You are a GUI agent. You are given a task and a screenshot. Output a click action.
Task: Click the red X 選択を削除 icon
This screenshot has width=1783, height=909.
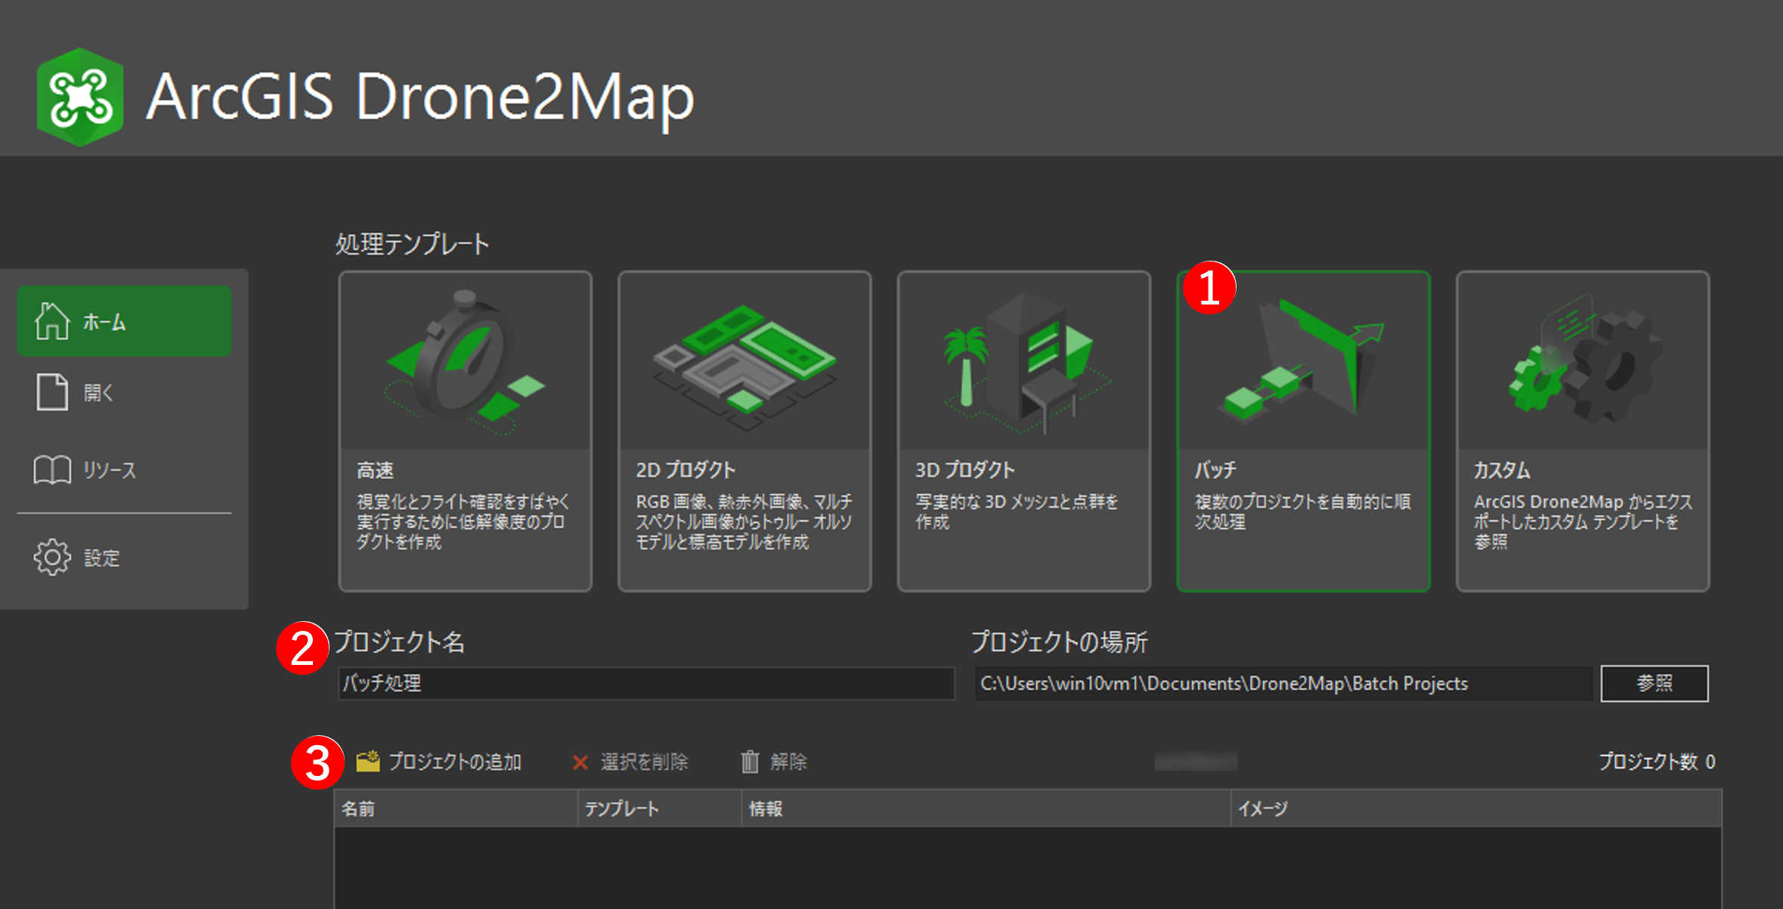coord(580,762)
